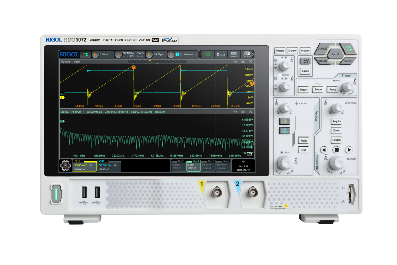Click the Vertical SCALE knob

click(x=284, y=162)
